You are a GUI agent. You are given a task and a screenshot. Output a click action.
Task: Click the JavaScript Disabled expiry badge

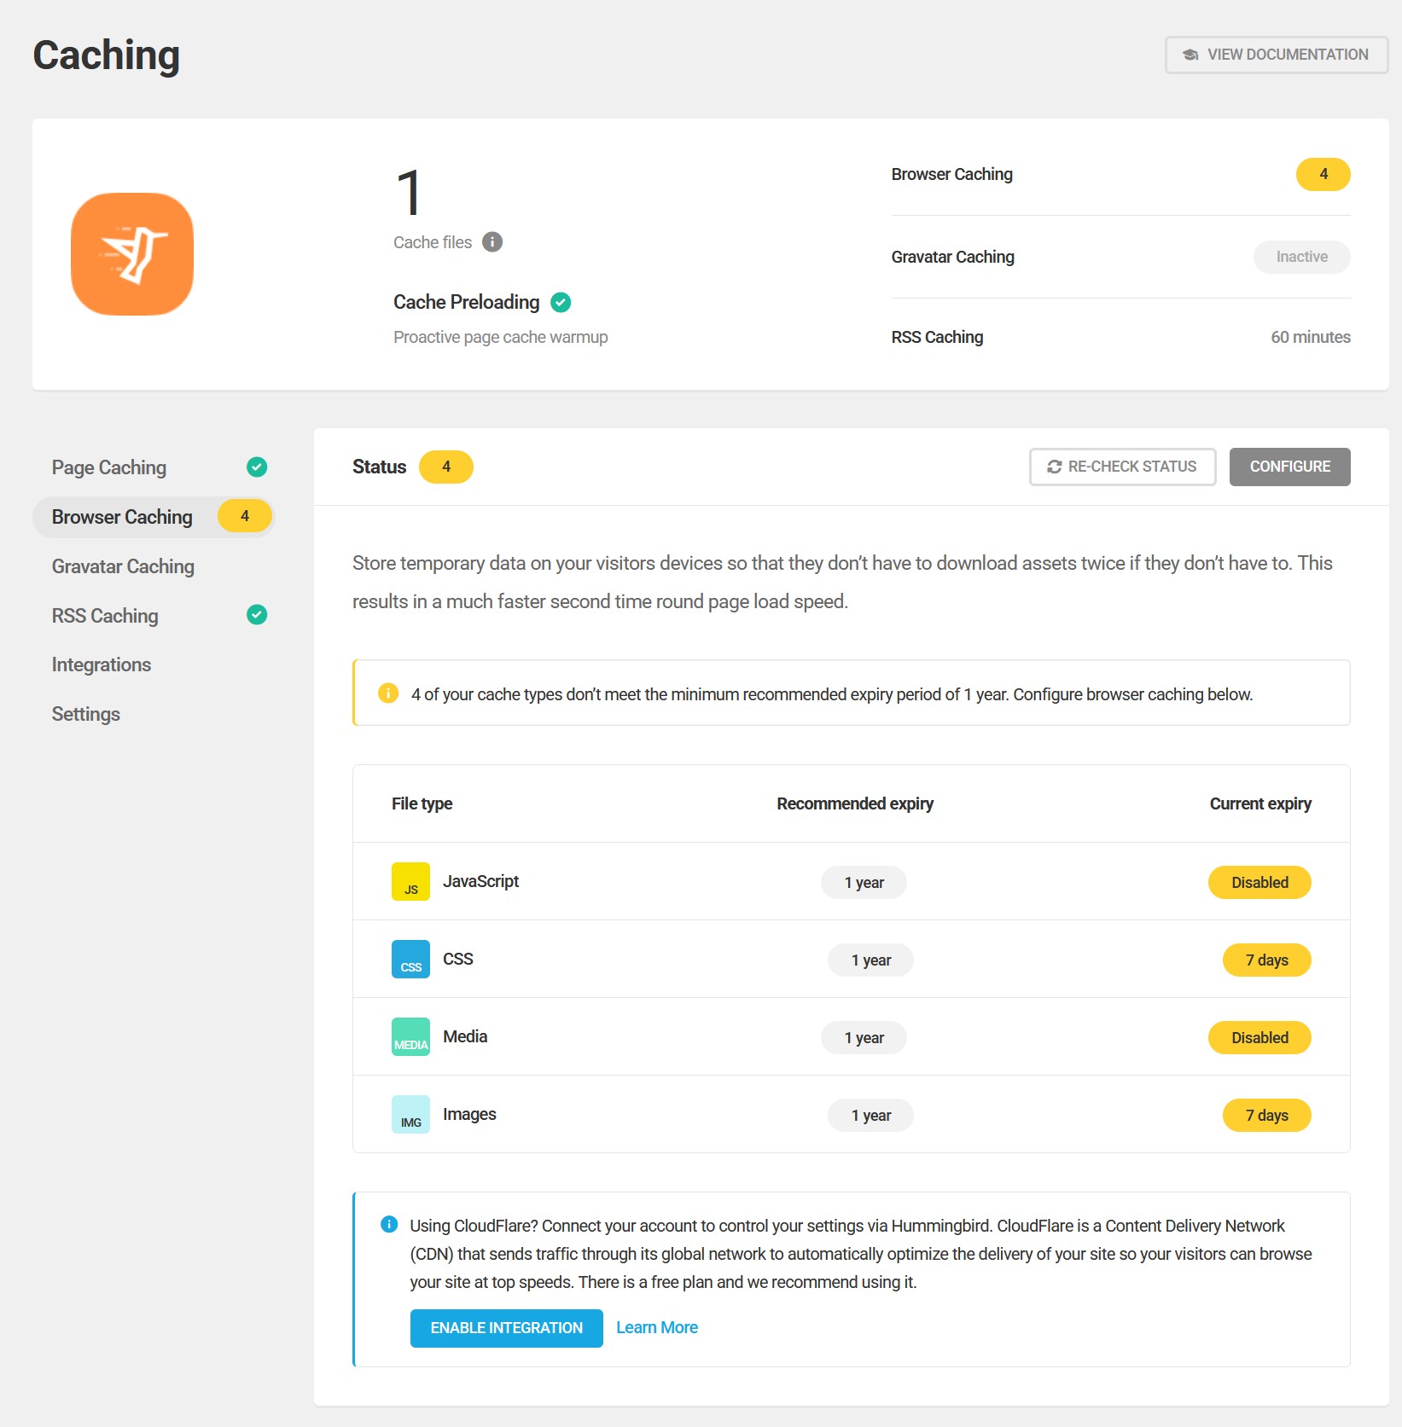point(1259,883)
